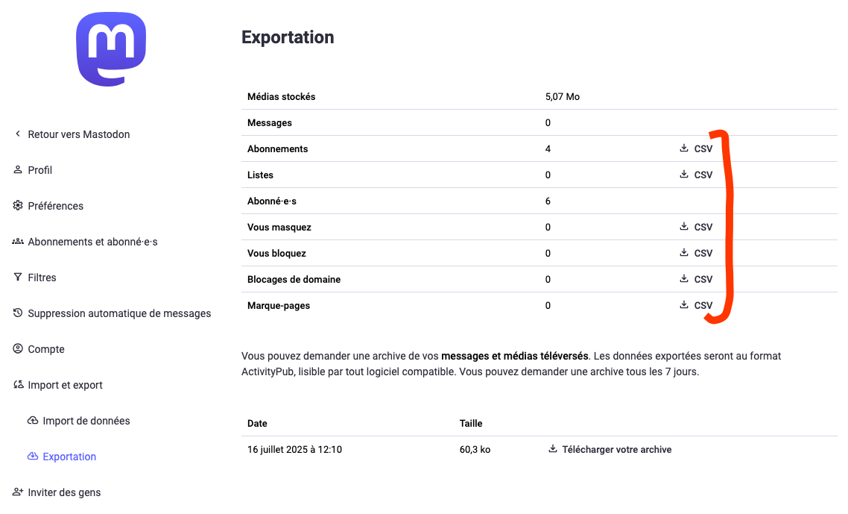Click the funnel icon next to Filtres

click(18, 277)
